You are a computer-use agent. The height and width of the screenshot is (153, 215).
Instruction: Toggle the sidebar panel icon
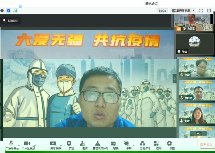click(209, 10)
